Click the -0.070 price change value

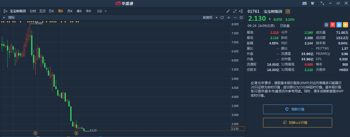277,19
